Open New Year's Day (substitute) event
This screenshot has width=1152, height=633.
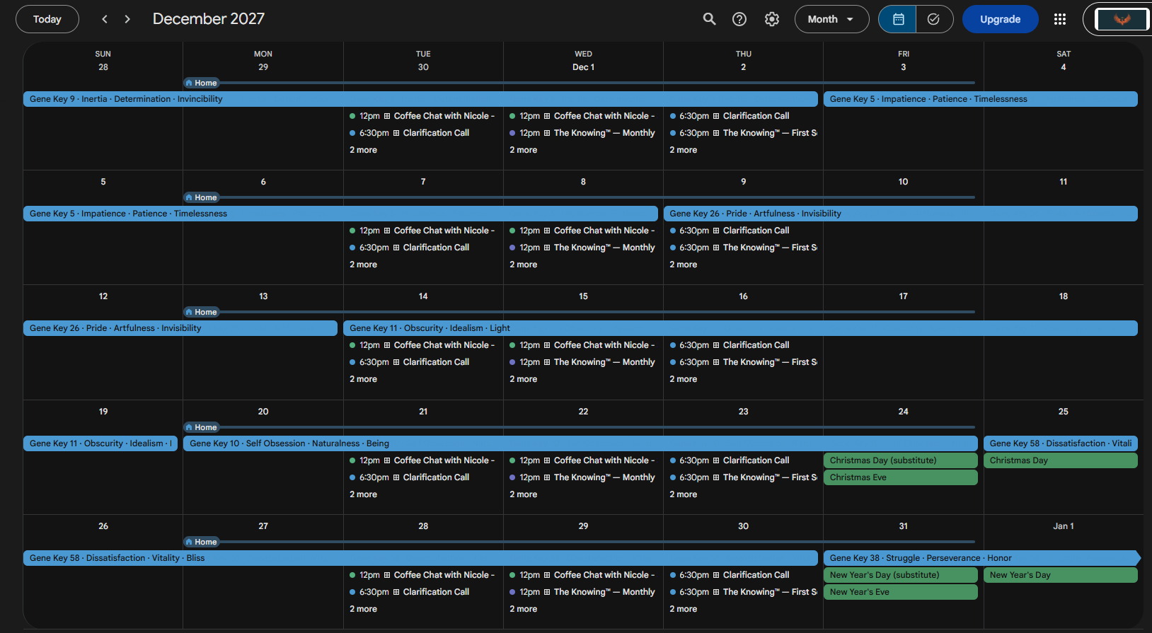(x=901, y=575)
